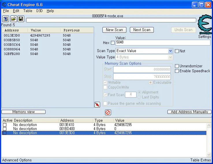Image resolution: width=213 pixels, height=164 pixels.
Task: Click the scan Value input field
Action: 163,43
